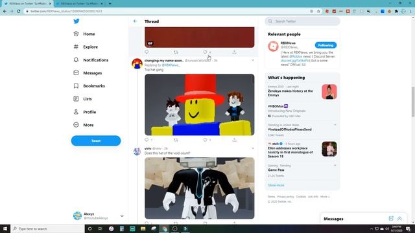
Task: Open options caret on Top hat gang tweet
Action: click(x=253, y=60)
